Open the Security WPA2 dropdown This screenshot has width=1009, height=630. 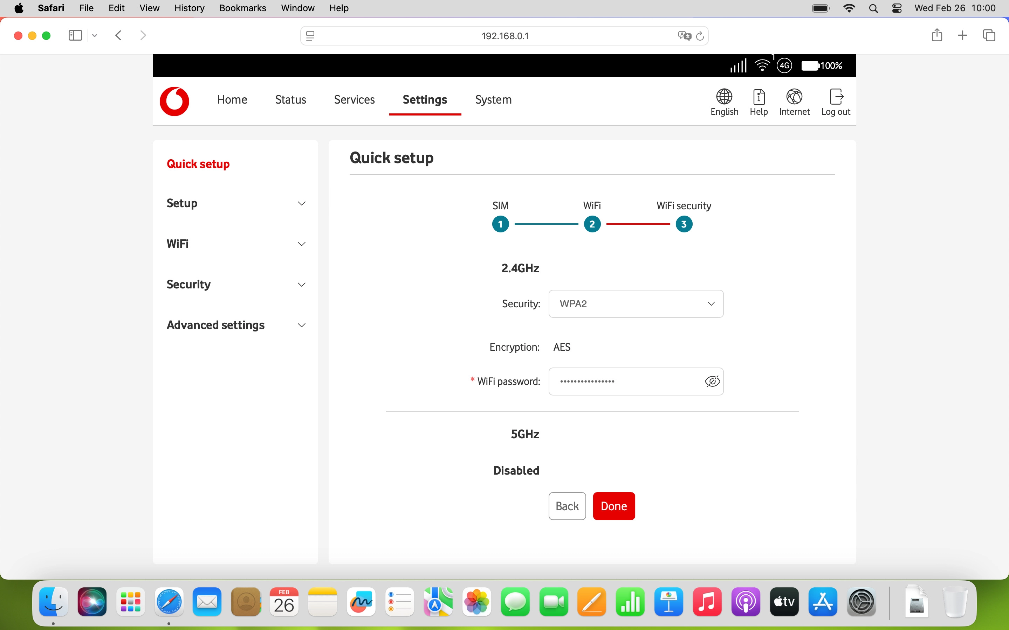coord(636,304)
